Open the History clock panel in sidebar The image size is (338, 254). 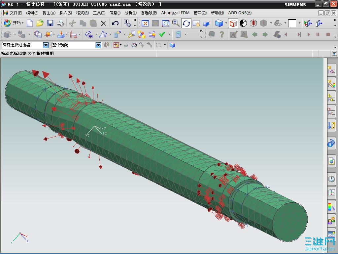331,179
